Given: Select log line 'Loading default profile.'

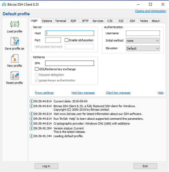Looking at the screenshot, I should pyautogui.click(x=68, y=136).
